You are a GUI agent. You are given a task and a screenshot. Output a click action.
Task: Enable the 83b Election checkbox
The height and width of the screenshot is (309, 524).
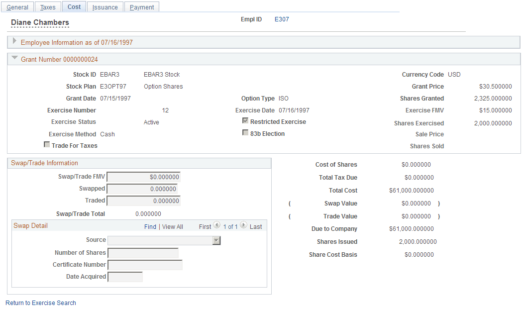(x=245, y=132)
